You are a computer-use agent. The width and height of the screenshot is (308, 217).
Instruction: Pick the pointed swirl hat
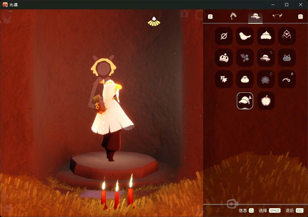(x=266, y=36)
